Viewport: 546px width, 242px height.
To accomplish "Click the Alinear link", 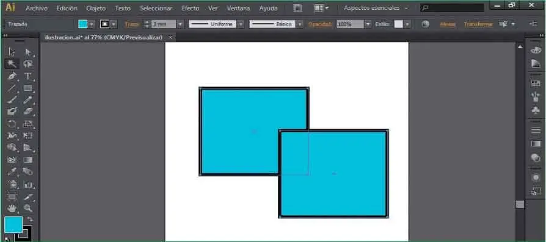I will (448, 24).
